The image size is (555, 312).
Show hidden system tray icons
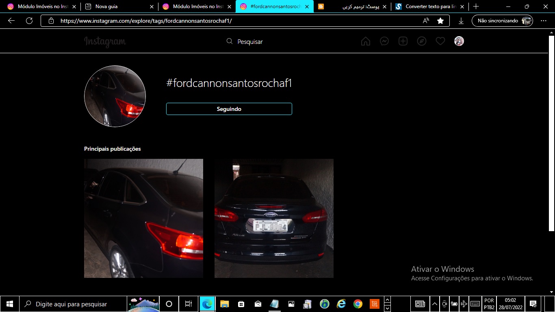point(435,304)
